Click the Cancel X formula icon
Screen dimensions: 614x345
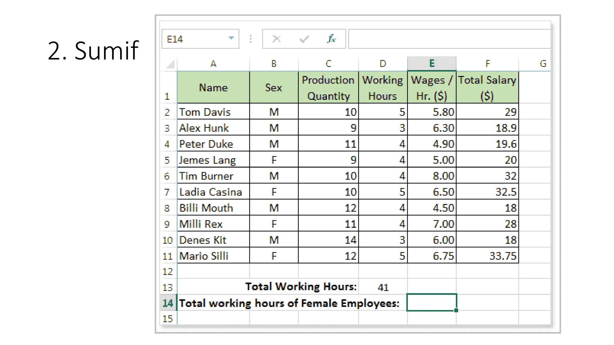click(x=276, y=39)
